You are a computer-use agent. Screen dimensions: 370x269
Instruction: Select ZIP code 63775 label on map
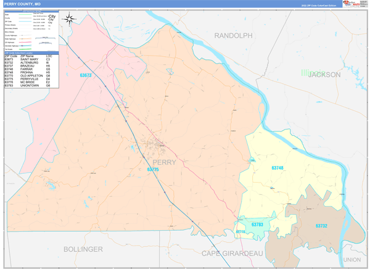[153, 169]
